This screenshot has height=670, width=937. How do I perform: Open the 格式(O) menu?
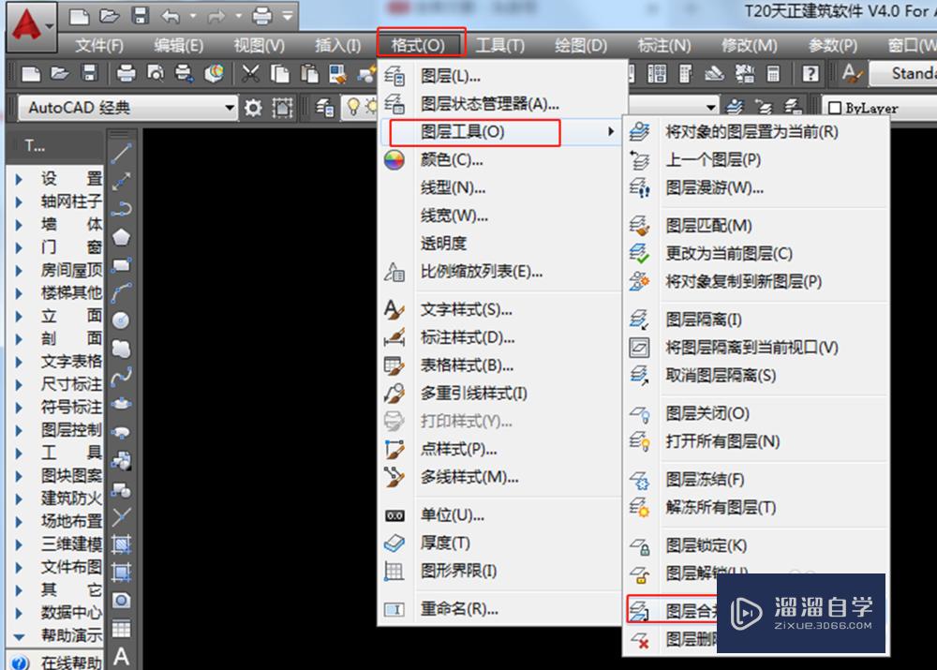(420, 44)
